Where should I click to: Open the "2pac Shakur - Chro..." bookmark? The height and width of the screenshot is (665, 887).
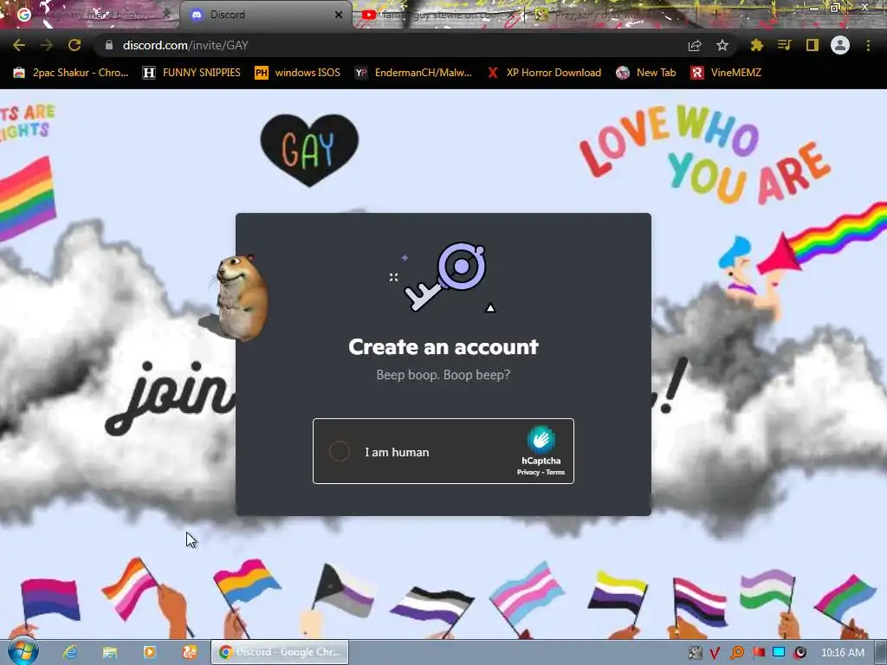[x=71, y=73]
